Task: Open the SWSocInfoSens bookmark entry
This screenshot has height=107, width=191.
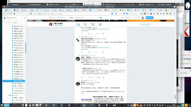Action: 18,93
